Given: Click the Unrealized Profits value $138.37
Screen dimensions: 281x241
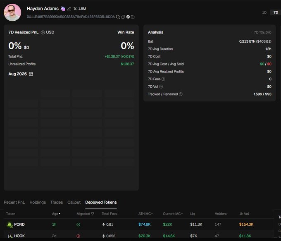Looking at the screenshot, I should click(x=127, y=64).
